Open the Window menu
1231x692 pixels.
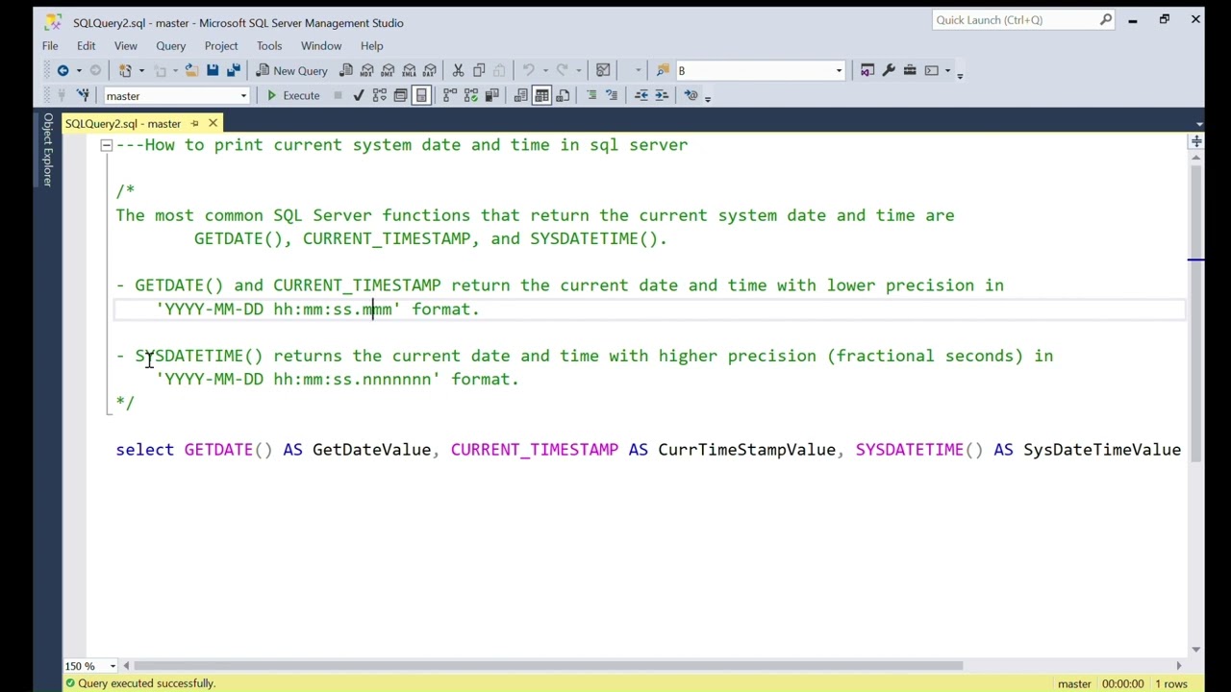[321, 45]
